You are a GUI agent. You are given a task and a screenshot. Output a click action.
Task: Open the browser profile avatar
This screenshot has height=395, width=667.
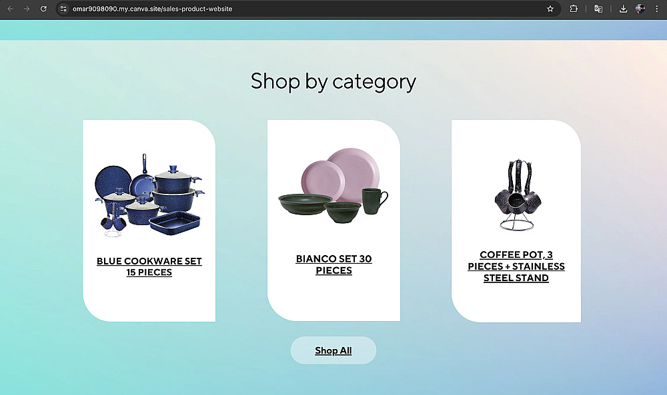(x=640, y=9)
